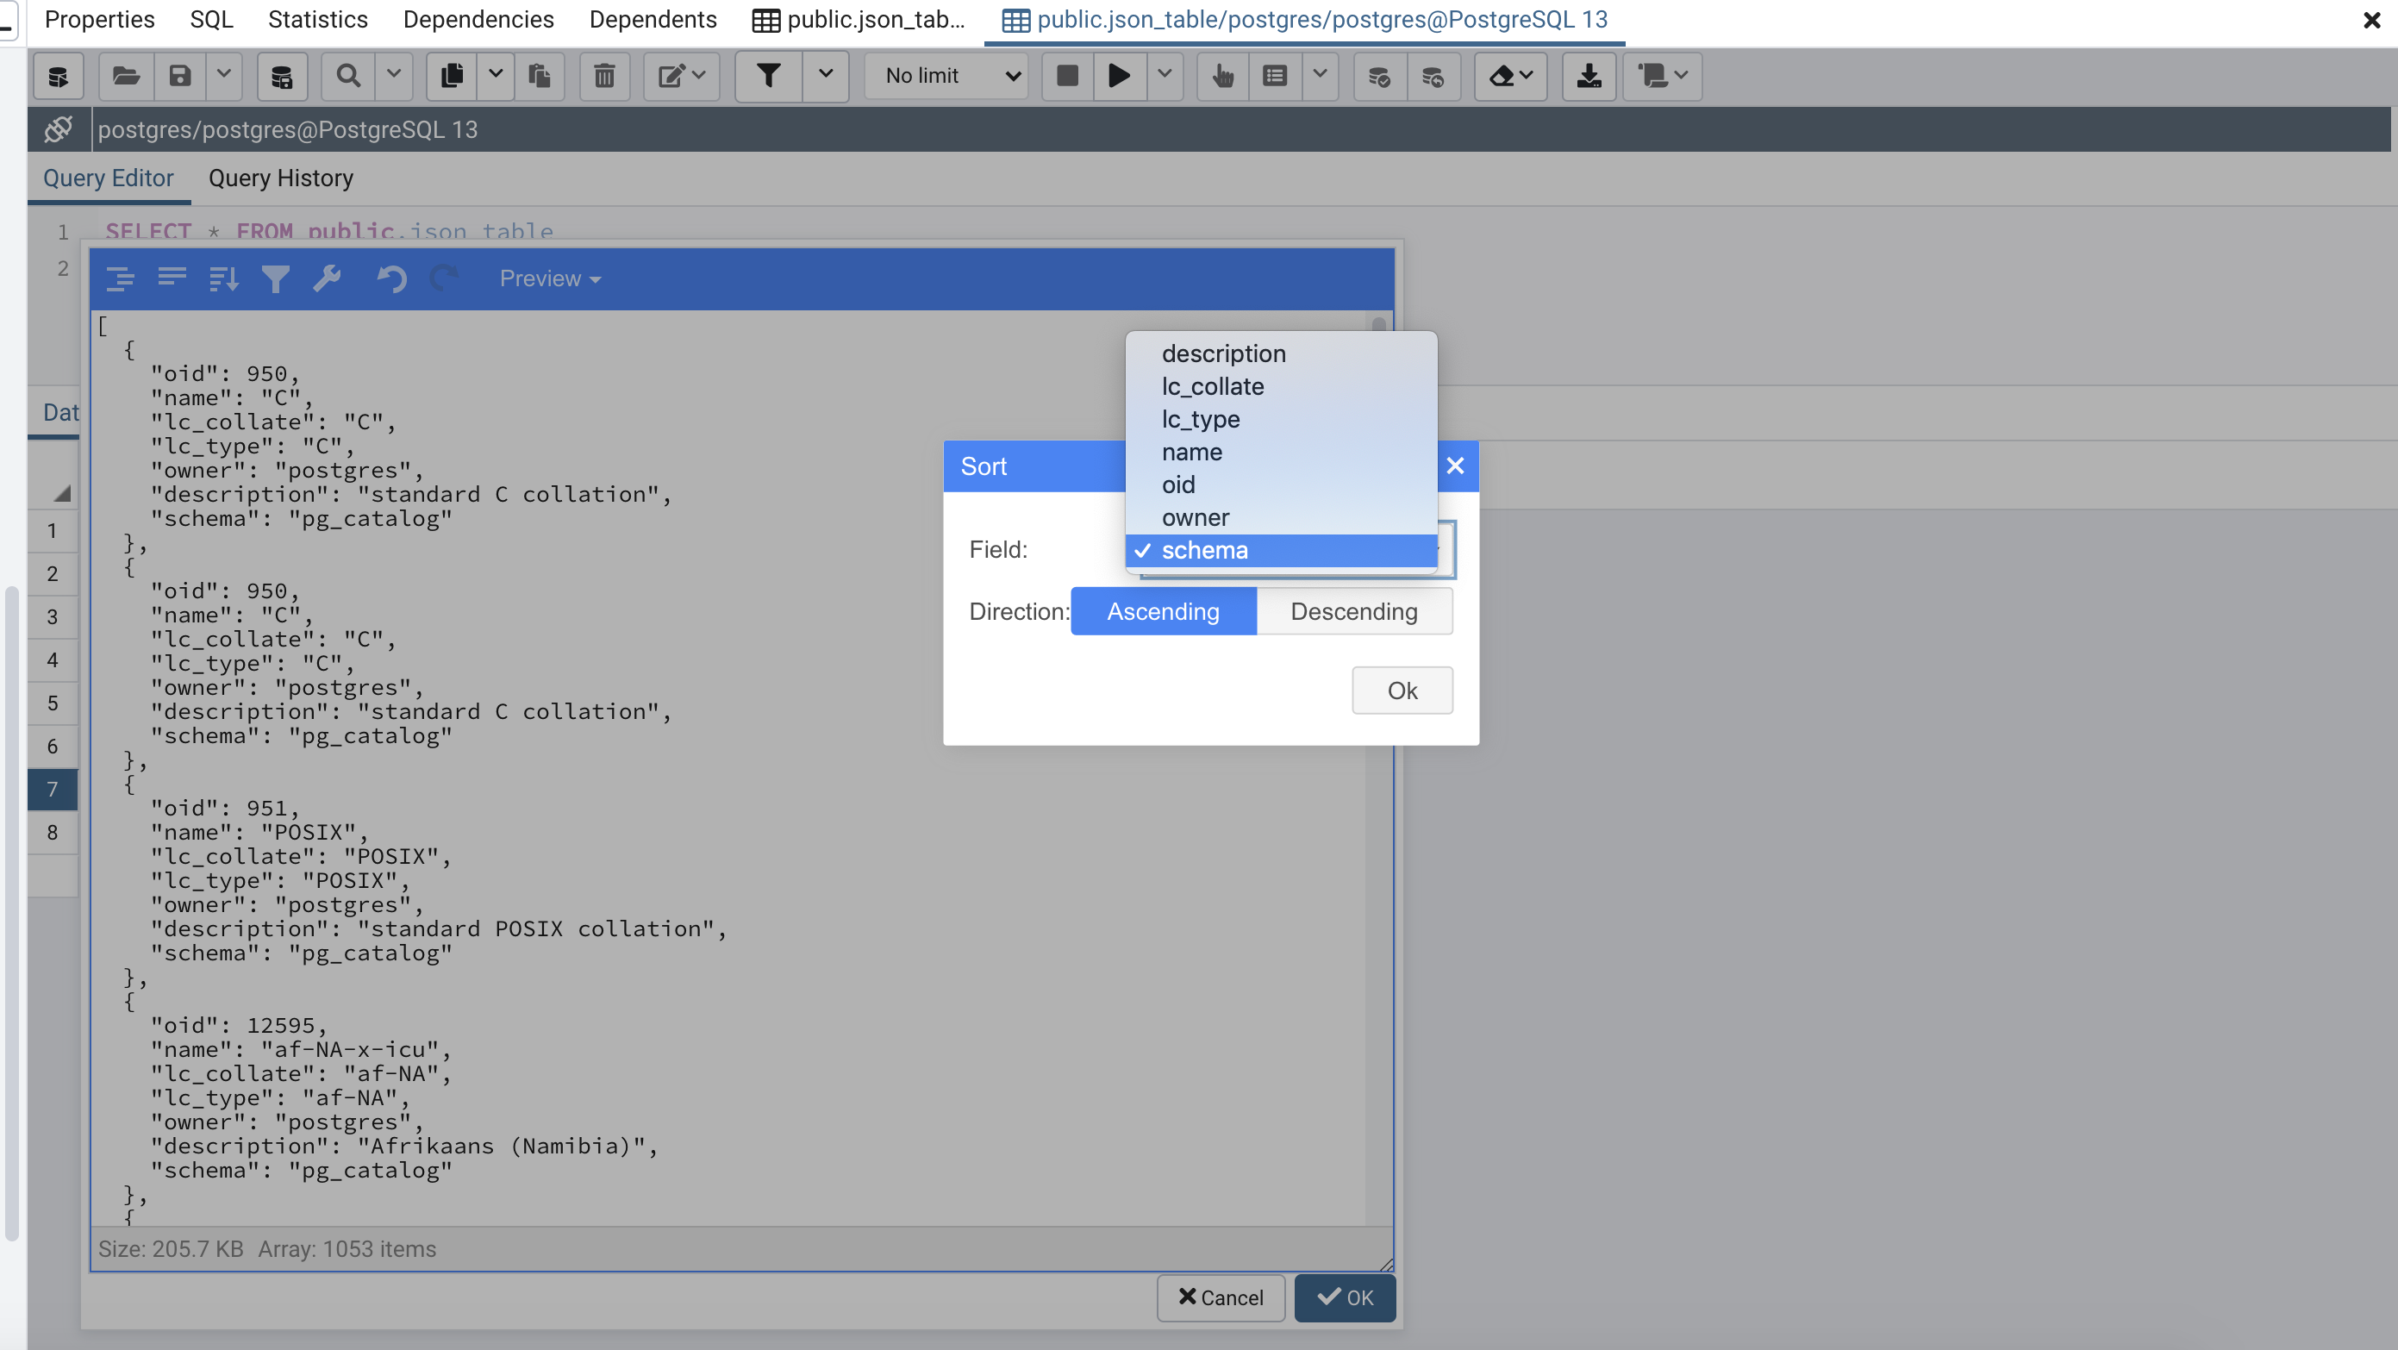Open the No limit rows dropdown
This screenshot has height=1350, width=2398.
(x=947, y=75)
